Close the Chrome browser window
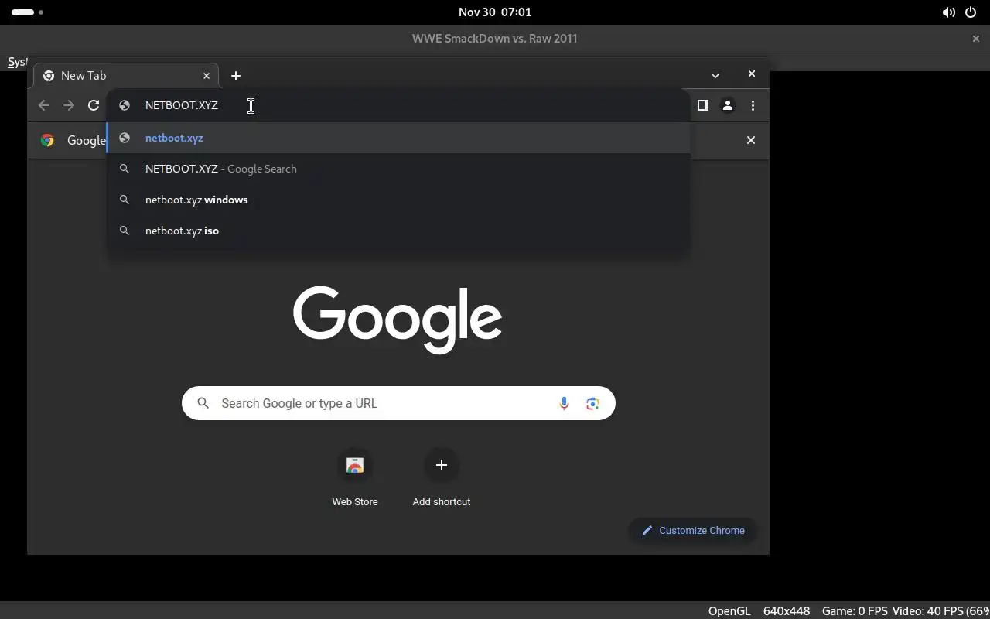This screenshot has width=990, height=619. click(751, 74)
